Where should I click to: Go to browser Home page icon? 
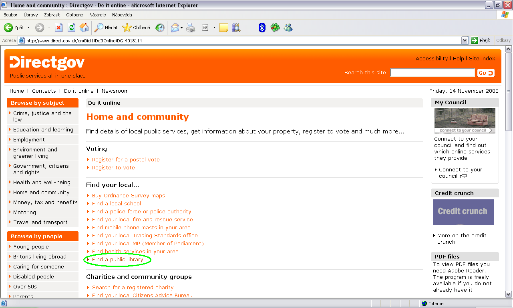(84, 28)
